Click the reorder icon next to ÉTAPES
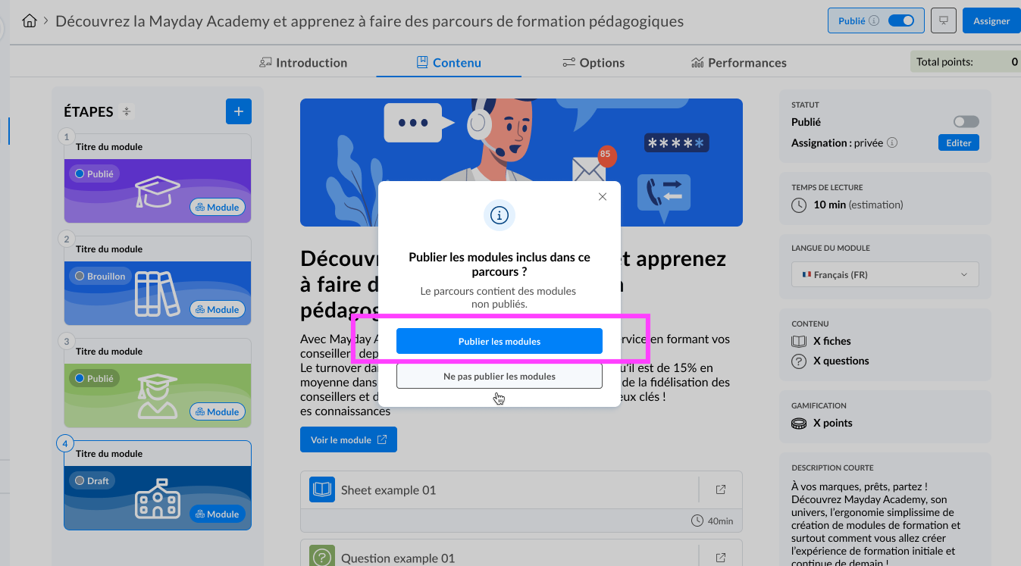This screenshot has width=1021, height=566. (127, 112)
